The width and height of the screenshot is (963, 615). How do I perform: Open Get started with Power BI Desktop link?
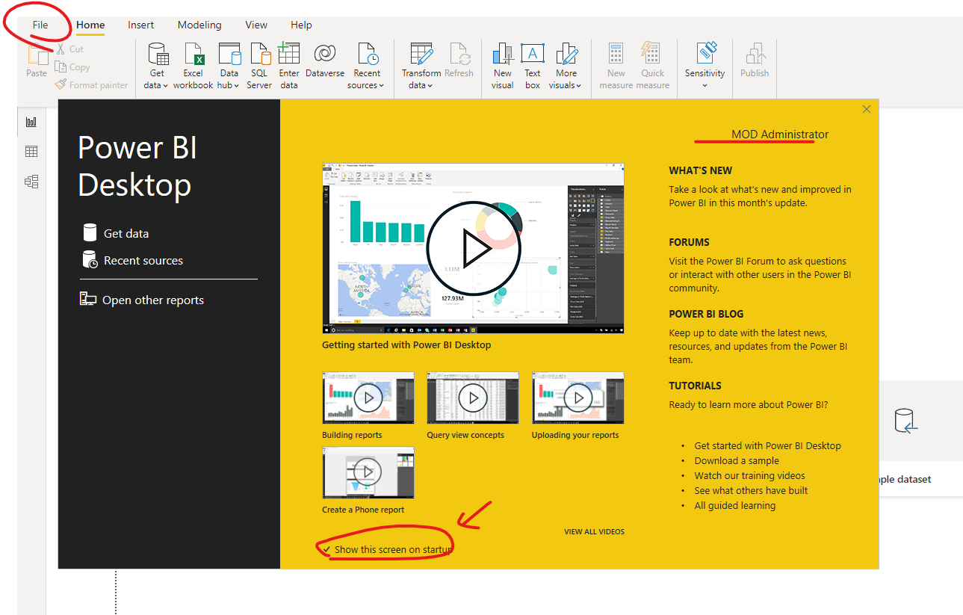pos(768,445)
